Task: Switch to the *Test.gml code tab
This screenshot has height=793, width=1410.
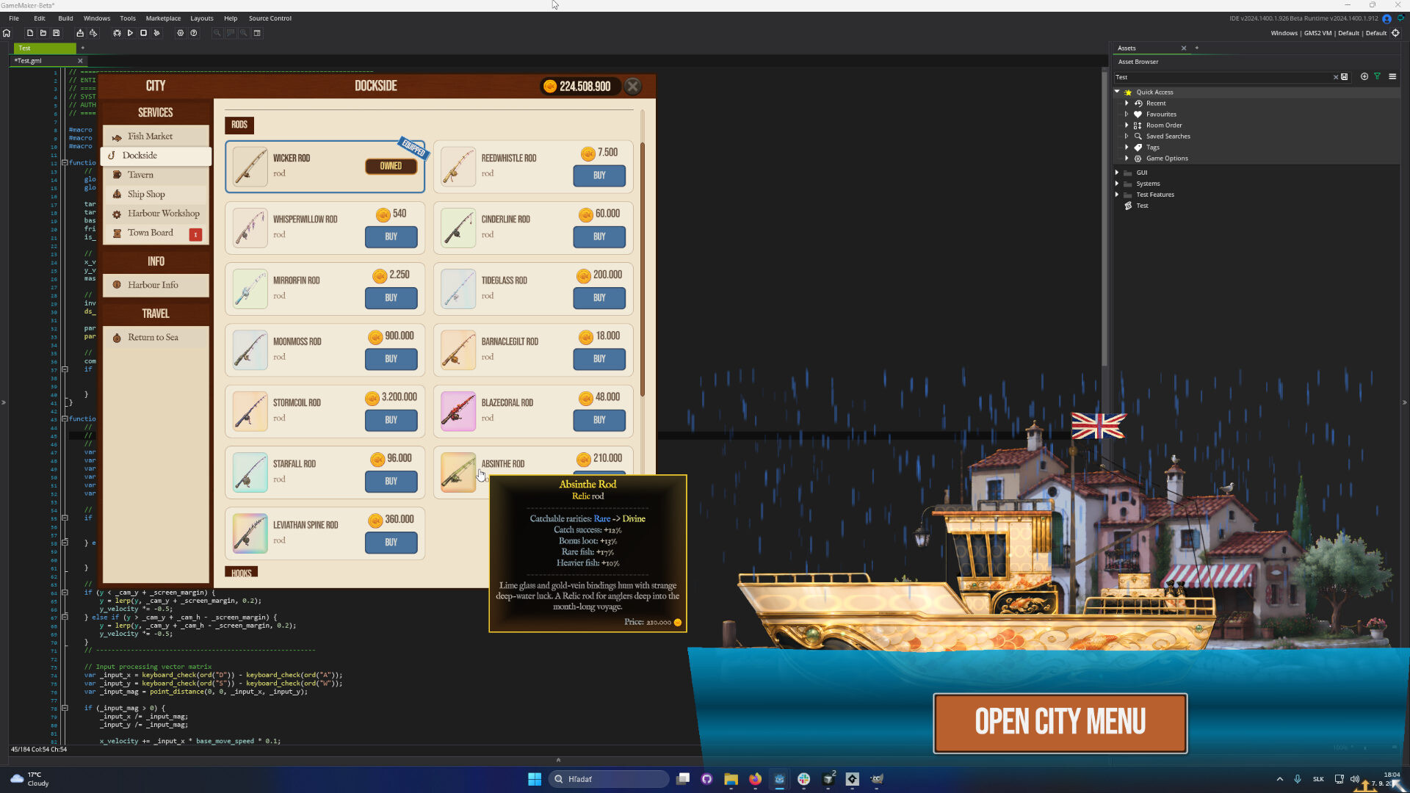Action: 50,61
